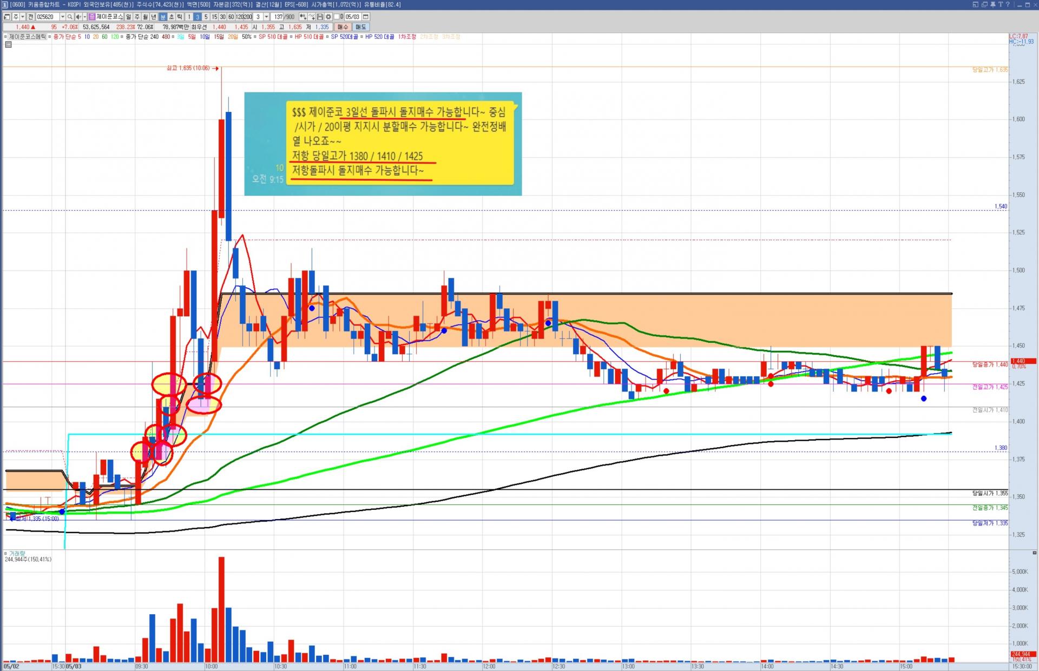Click the stock search magnifier icon

tap(70, 17)
